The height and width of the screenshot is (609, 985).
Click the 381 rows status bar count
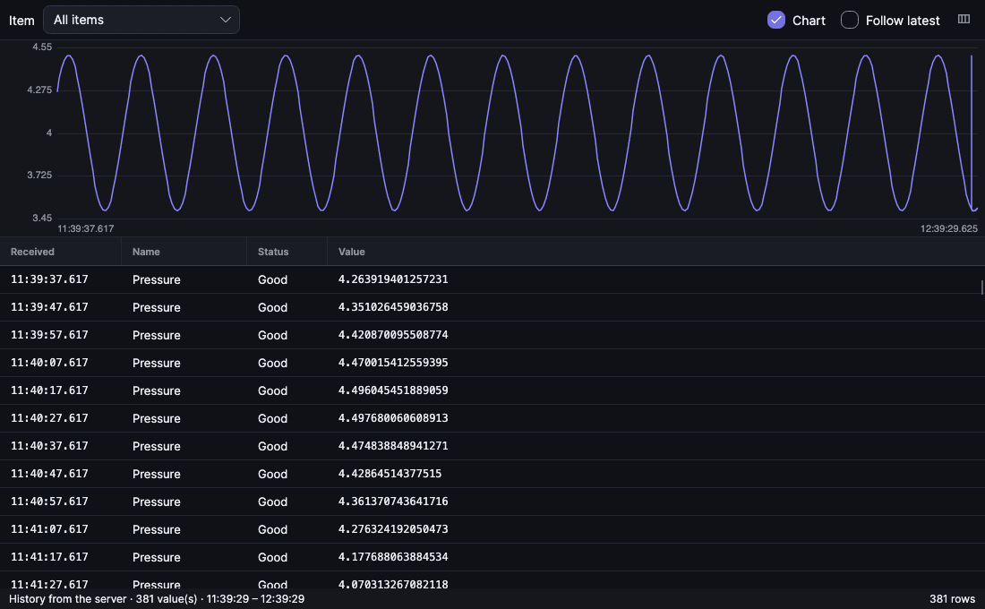tap(952, 599)
